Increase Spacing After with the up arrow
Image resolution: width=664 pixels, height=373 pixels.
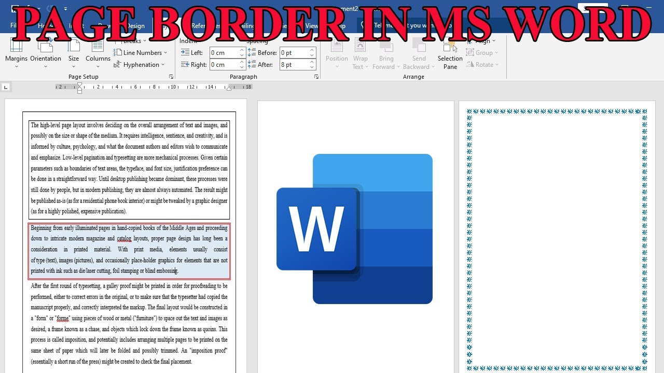312,62
